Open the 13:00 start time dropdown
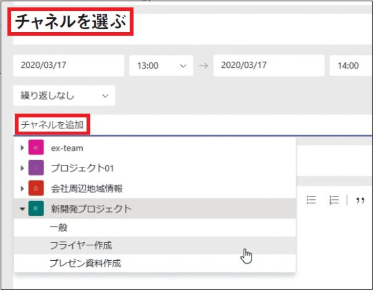This screenshot has height=291, width=374. pos(160,66)
